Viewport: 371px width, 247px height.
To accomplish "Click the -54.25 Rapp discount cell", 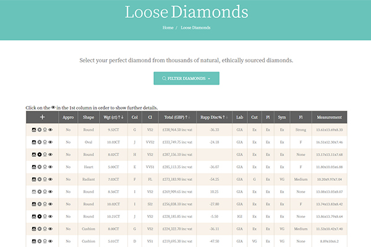I will tap(214, 180).
